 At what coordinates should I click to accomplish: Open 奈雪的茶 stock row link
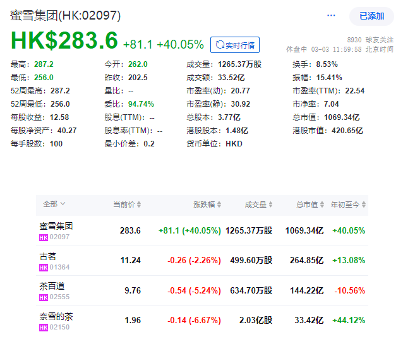pos(56,316)
